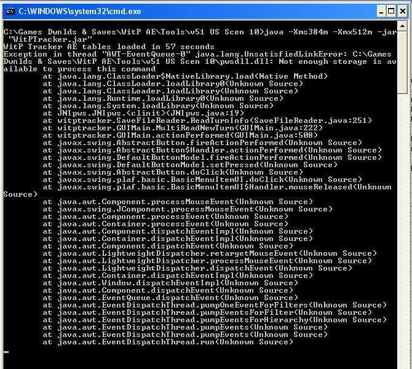The image size is (412, 369).
Task: Click the EventDispatchThread.pumpOneEventForFilters line
Action: pyautogui.click(x=215, y=305)
